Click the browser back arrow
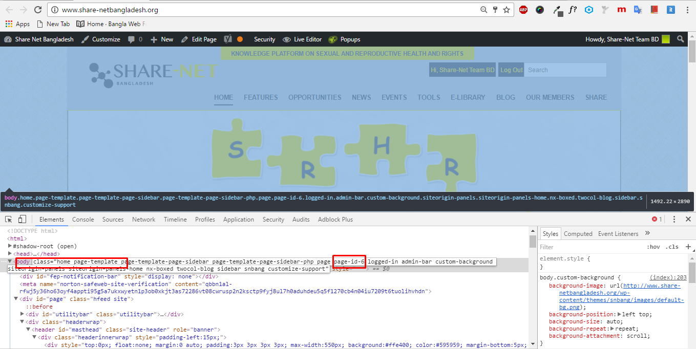The height and width of the screenshot is (349, 696). click(x=9, y=10)
